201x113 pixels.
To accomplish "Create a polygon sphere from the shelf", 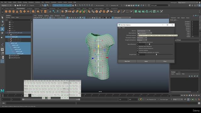I will point(6,12).
